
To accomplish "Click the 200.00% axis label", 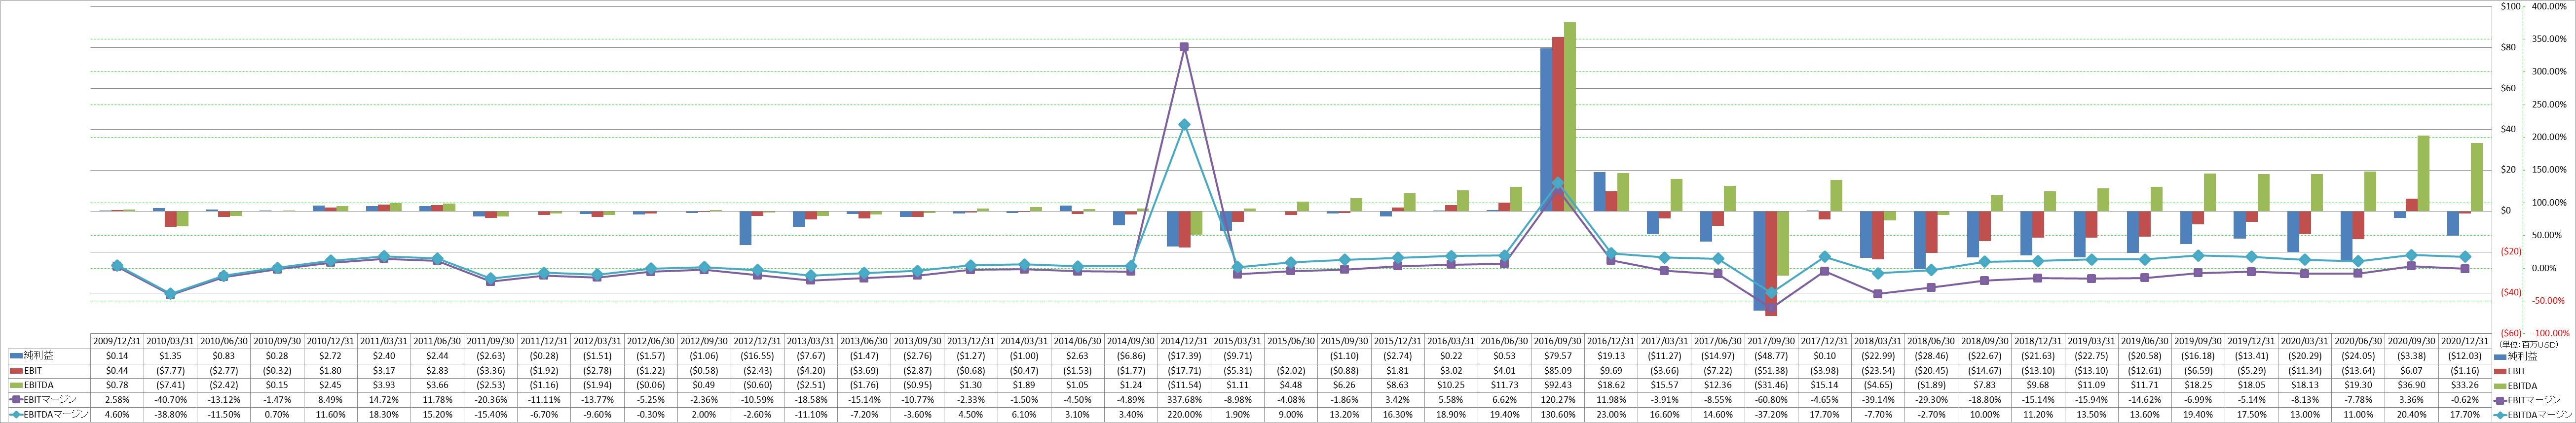I will 2549,137.
